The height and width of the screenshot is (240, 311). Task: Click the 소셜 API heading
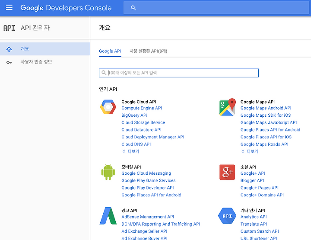click(x=248, y=167)
